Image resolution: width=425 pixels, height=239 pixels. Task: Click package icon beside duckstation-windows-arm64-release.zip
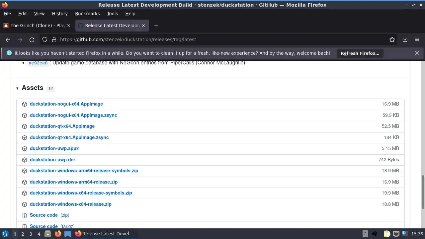25,182
